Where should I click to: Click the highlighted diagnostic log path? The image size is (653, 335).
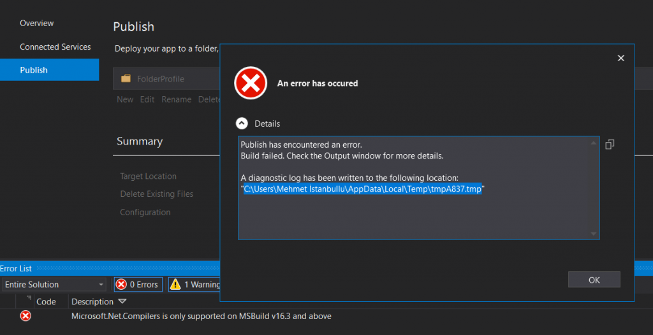coord(362,190)
